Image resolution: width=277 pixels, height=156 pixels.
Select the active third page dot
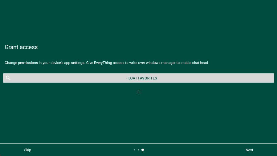point(143,150)
